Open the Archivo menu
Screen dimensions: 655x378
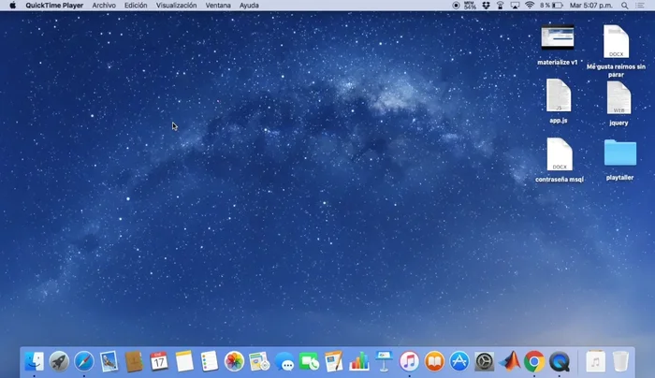tap(104, 6)
